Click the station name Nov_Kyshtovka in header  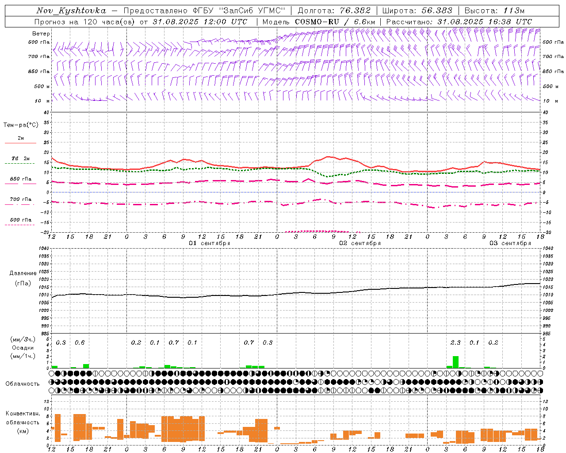pyautogui.click(x=71, y=11)
